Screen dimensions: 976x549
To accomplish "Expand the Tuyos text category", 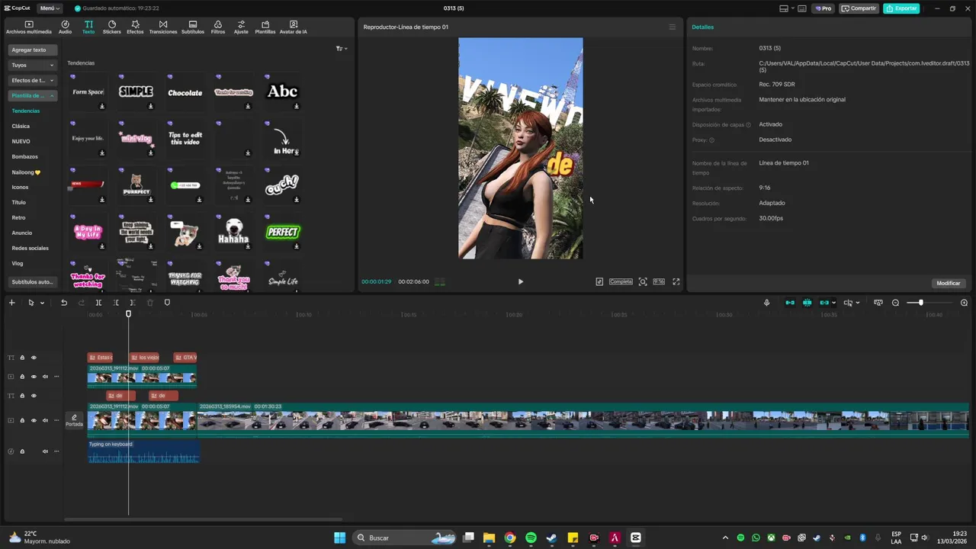I will pyautogui.click(x=33, y=65).
